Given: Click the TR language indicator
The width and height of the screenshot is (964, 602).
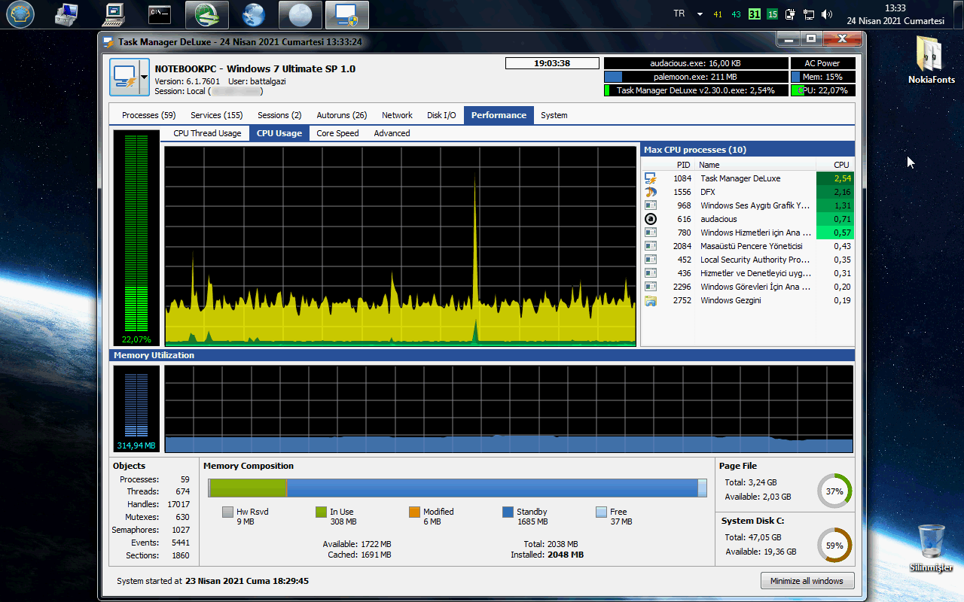Looking at the screenshot, I should coord(679,14).
